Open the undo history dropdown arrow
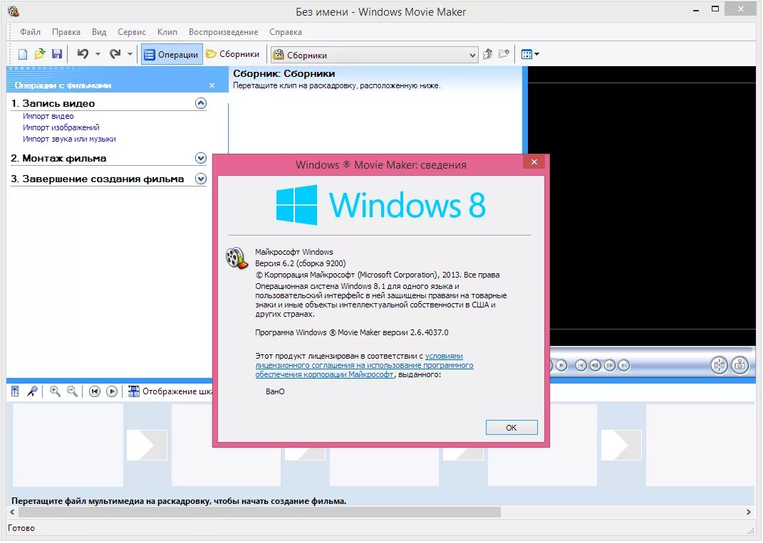 pyautogui.click(x=98, y=54)
